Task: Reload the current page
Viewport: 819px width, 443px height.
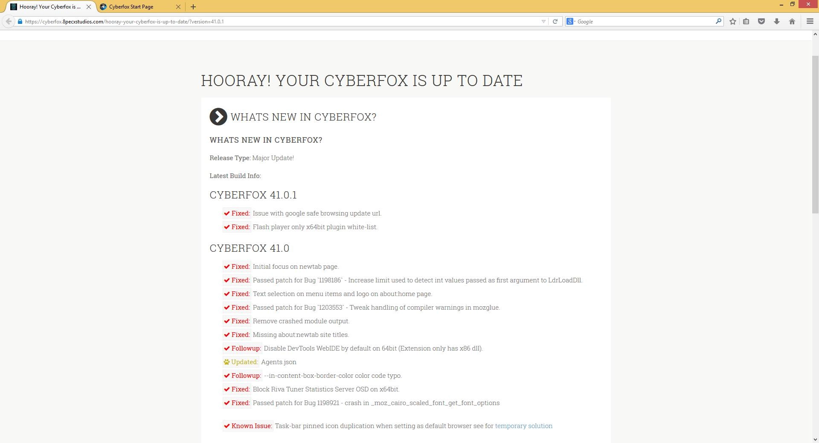Action: pos(555,21)
